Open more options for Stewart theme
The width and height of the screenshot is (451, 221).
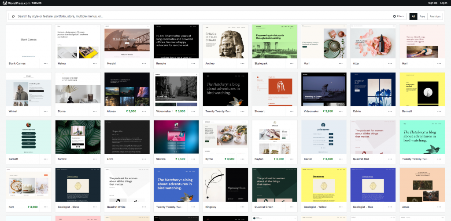click(x=292, y=111)
